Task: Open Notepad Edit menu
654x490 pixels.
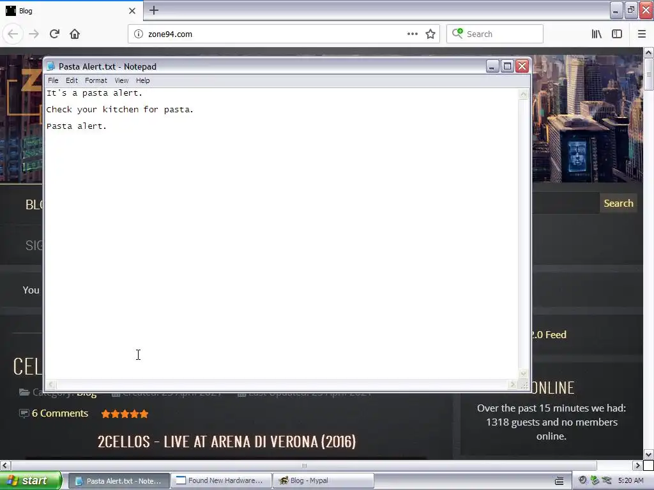Action: pyautogui.click(x=72, y=80)
